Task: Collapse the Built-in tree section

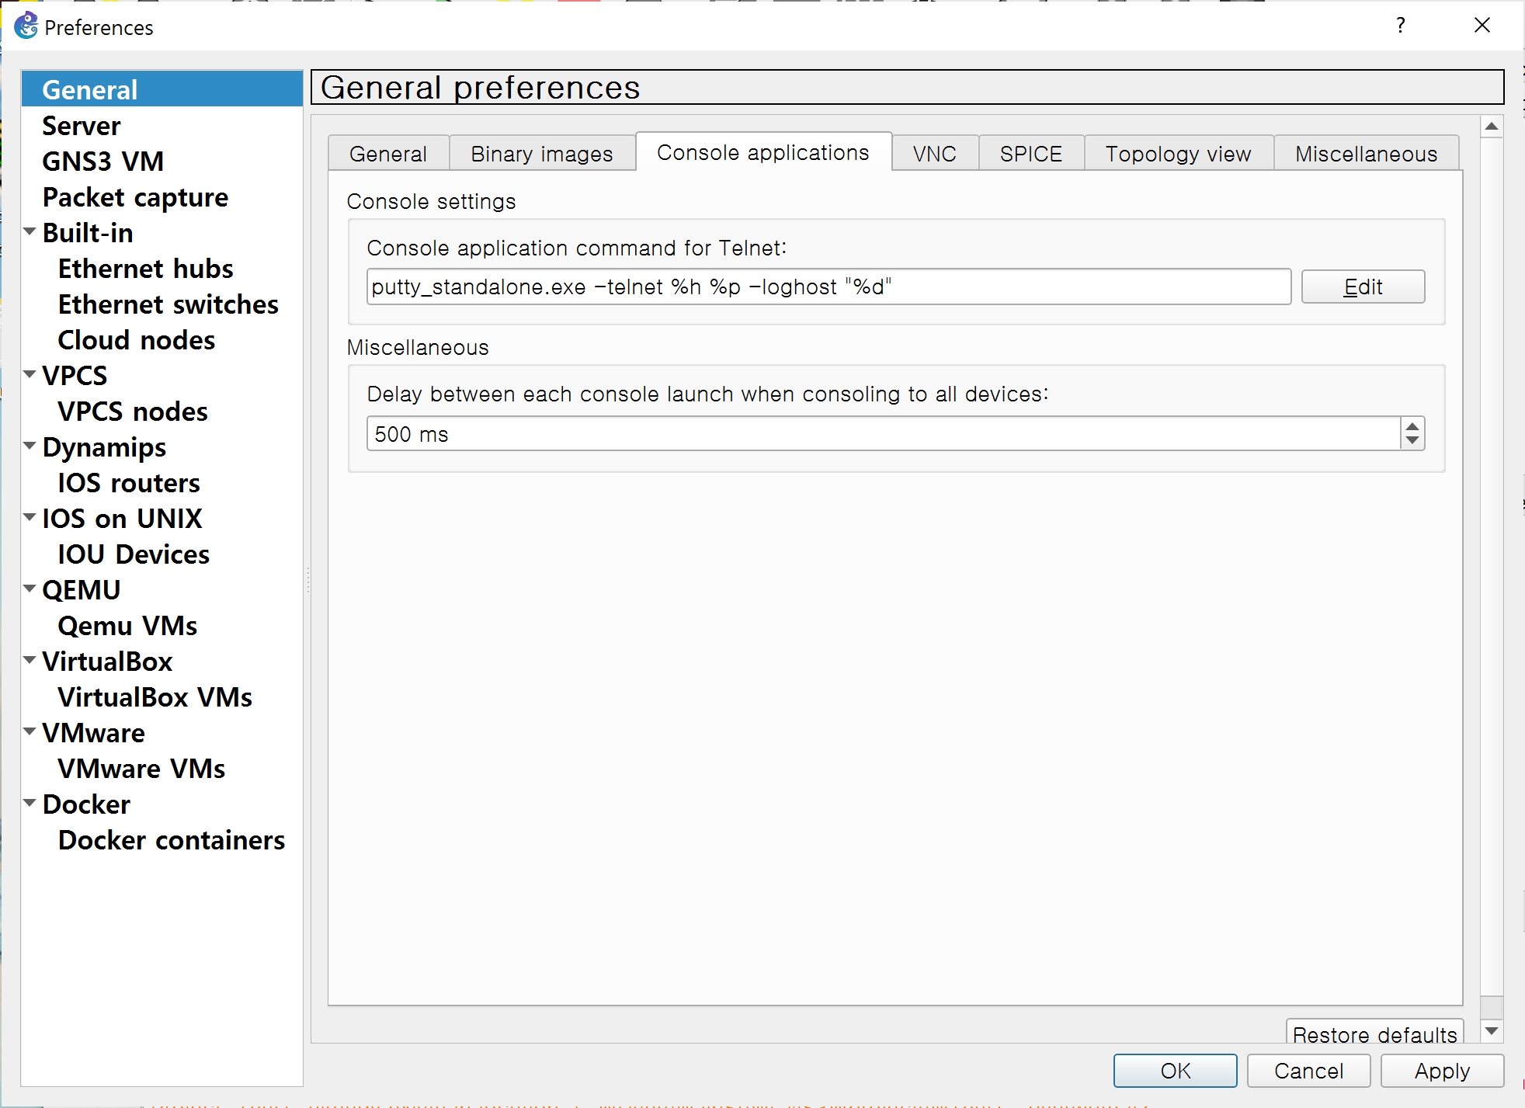Action: 30,231
